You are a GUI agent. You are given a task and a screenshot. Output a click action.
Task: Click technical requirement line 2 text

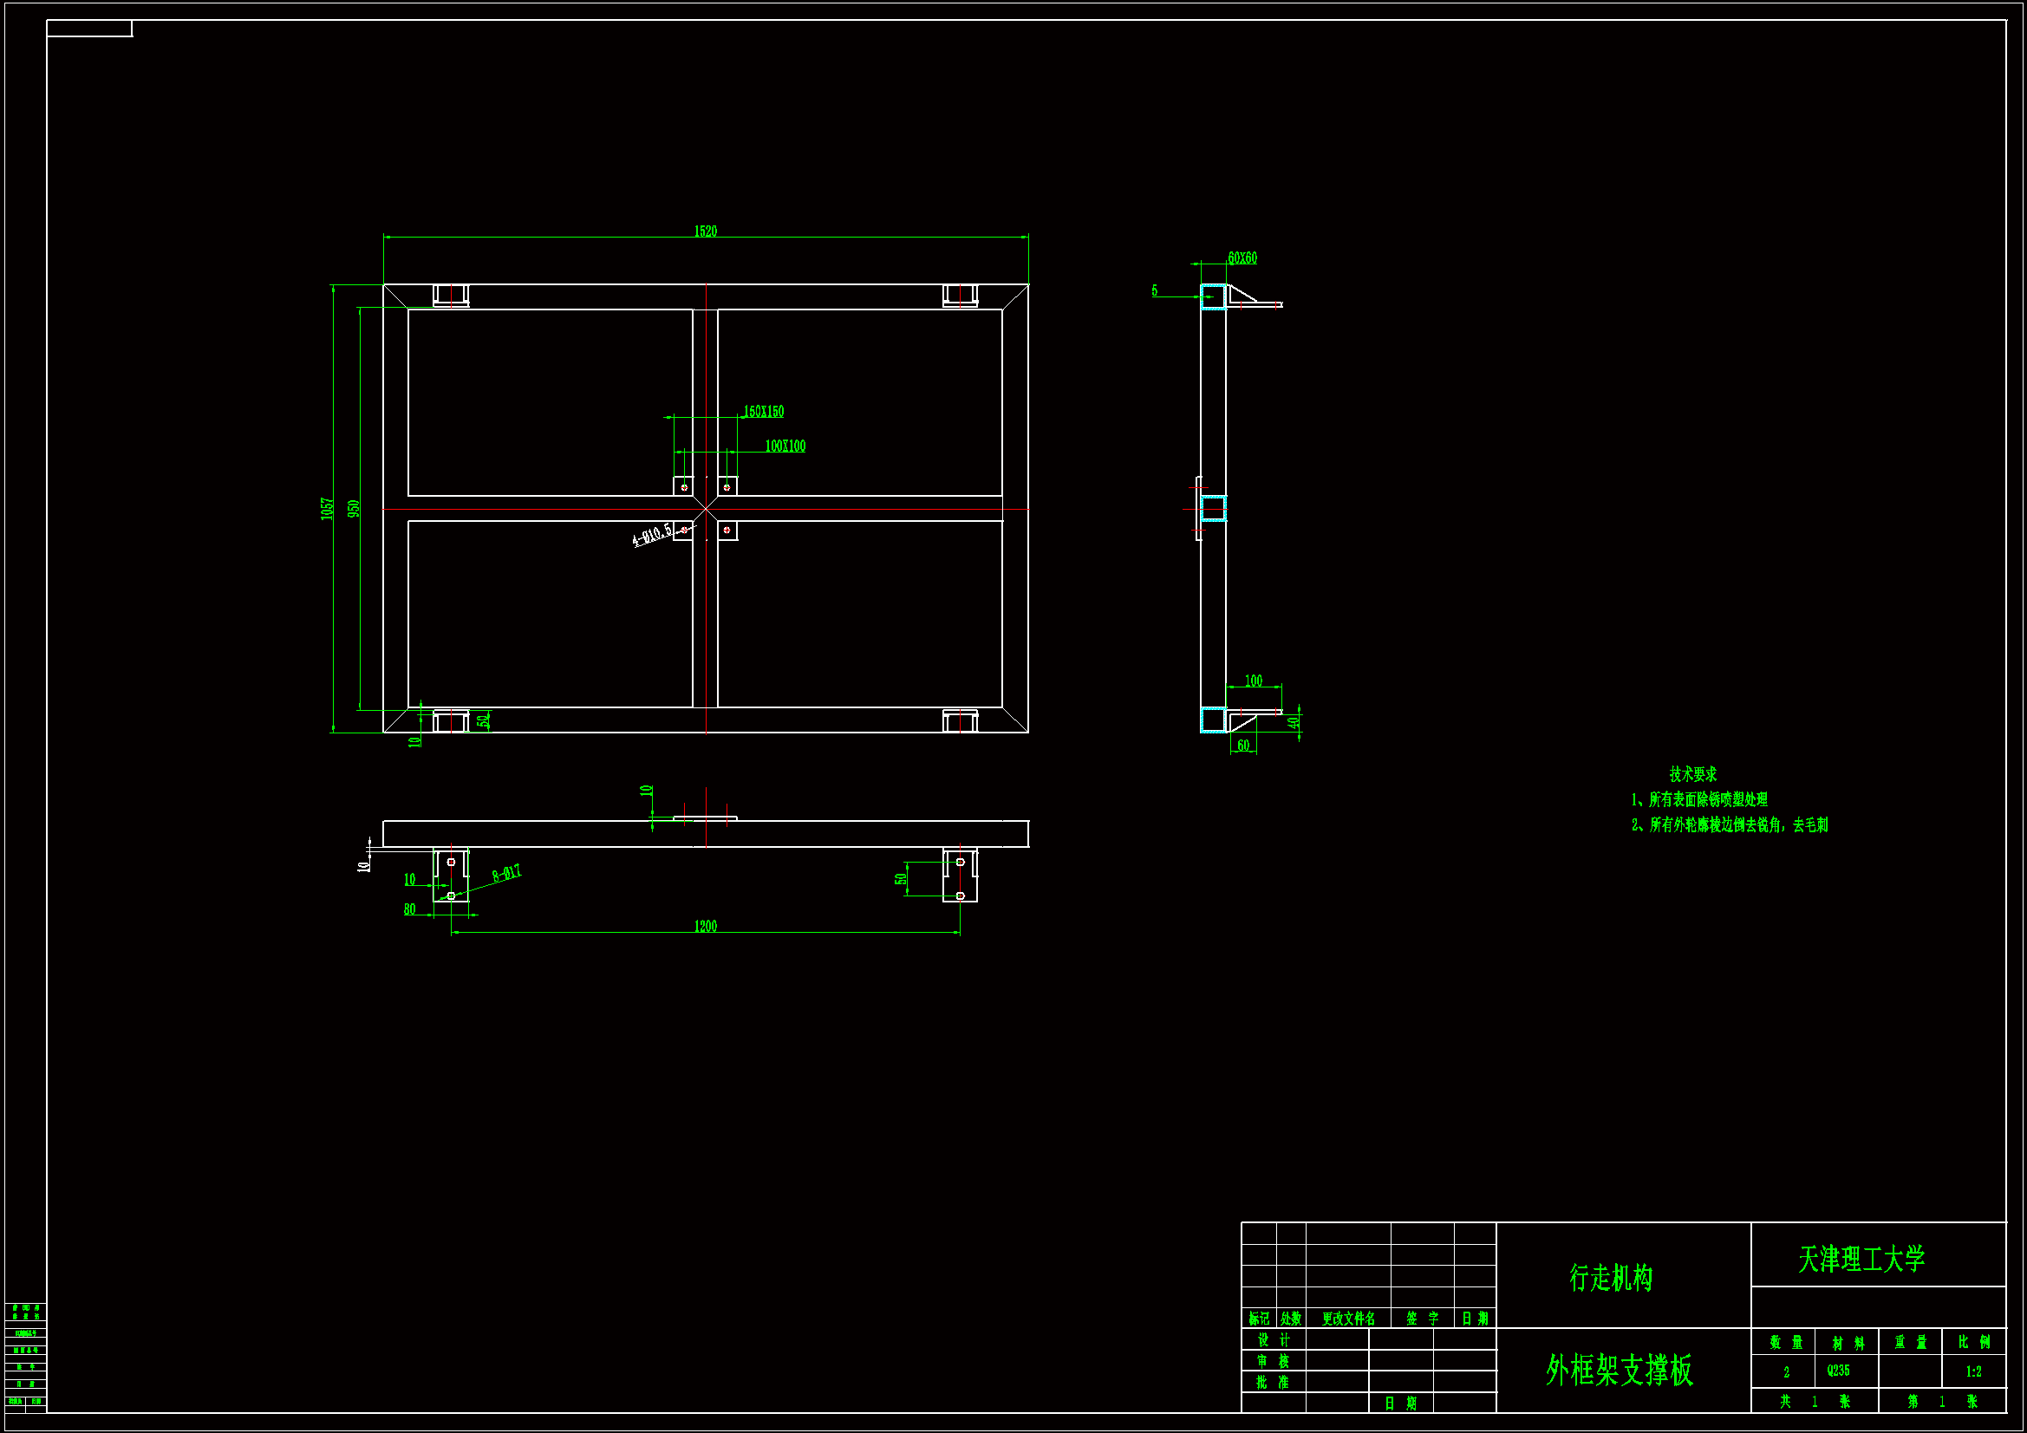(1730, 824)
